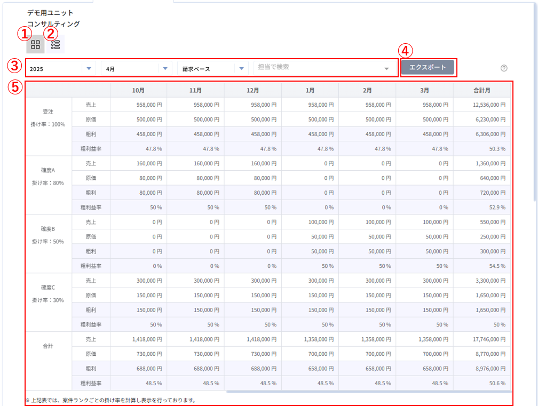538x406 pixels.
Task: Expand the 4月 starting month dropdown
Action: (137, 69)
